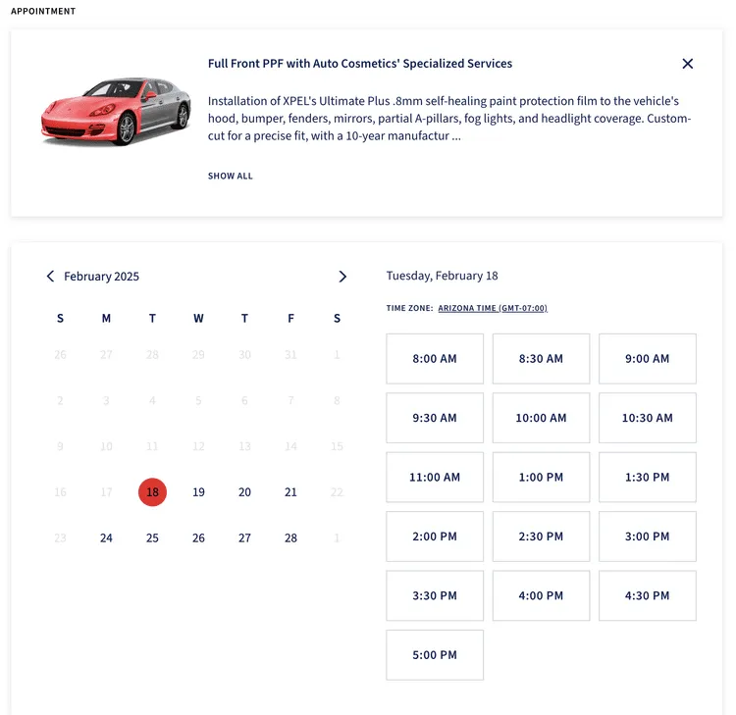Pick Monday February 24 date
The width and height of the screenshot is (736, 715).
click(106, 538)
